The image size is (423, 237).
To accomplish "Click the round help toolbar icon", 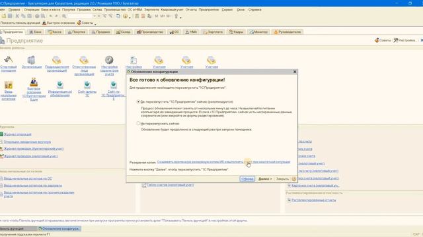I will (125, 16).
